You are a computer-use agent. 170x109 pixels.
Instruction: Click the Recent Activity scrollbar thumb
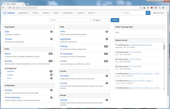click(164, 47)
